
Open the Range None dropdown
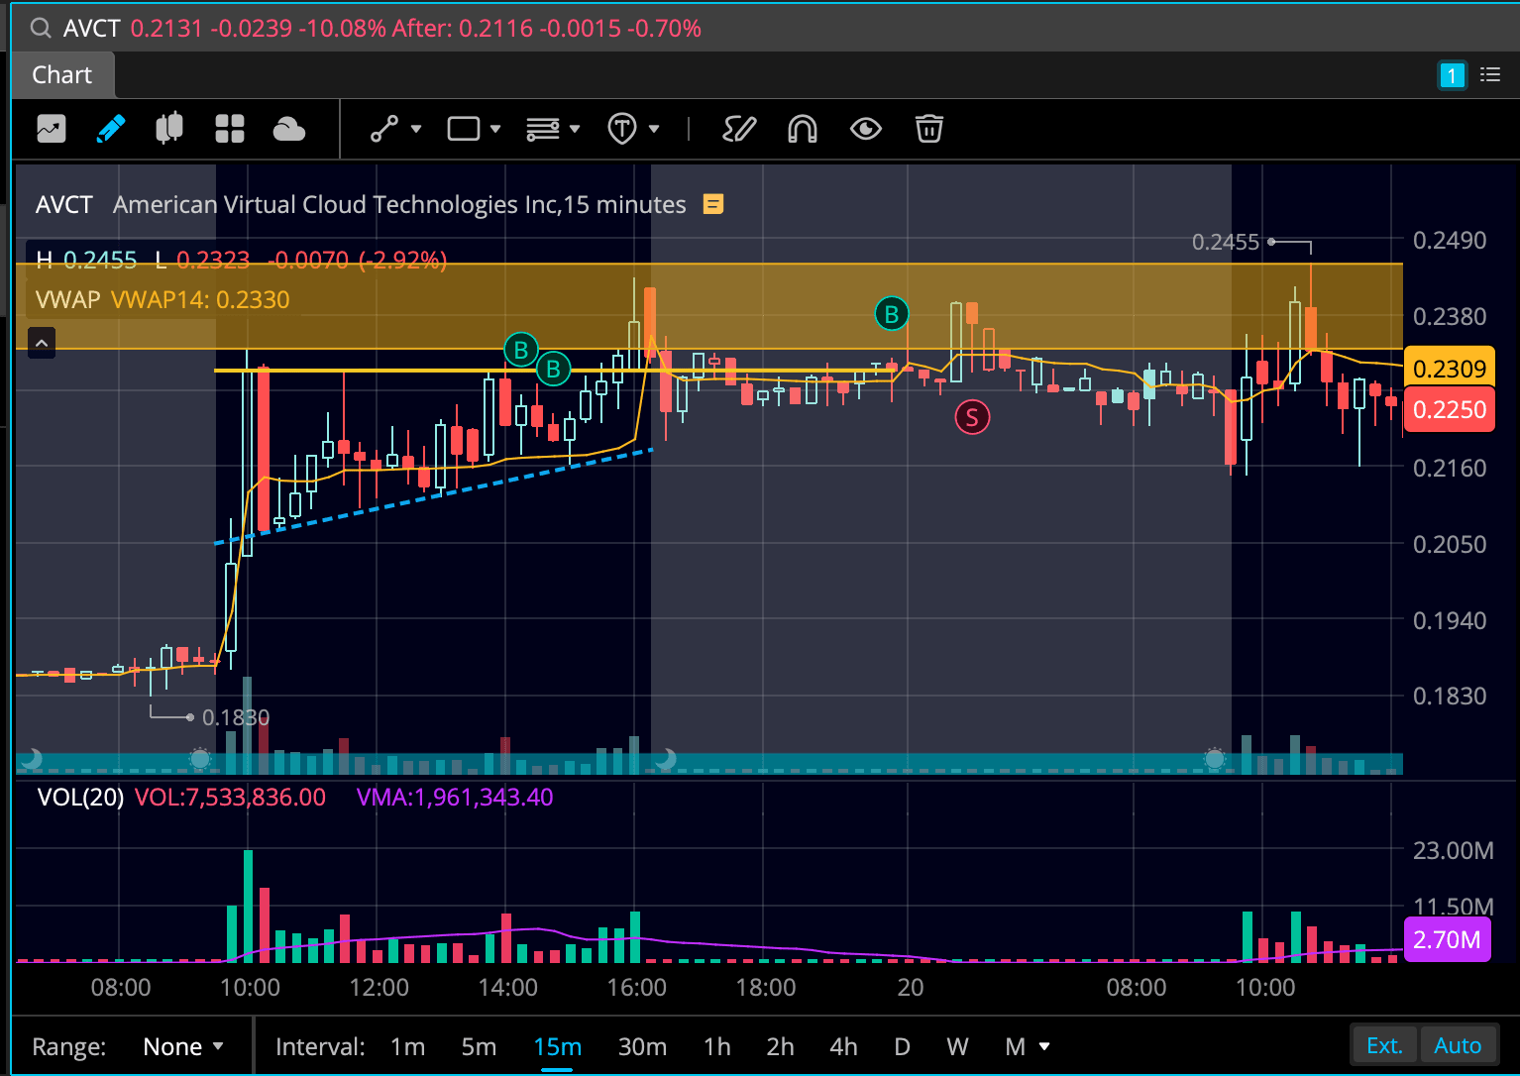[x=182, y=1047]
